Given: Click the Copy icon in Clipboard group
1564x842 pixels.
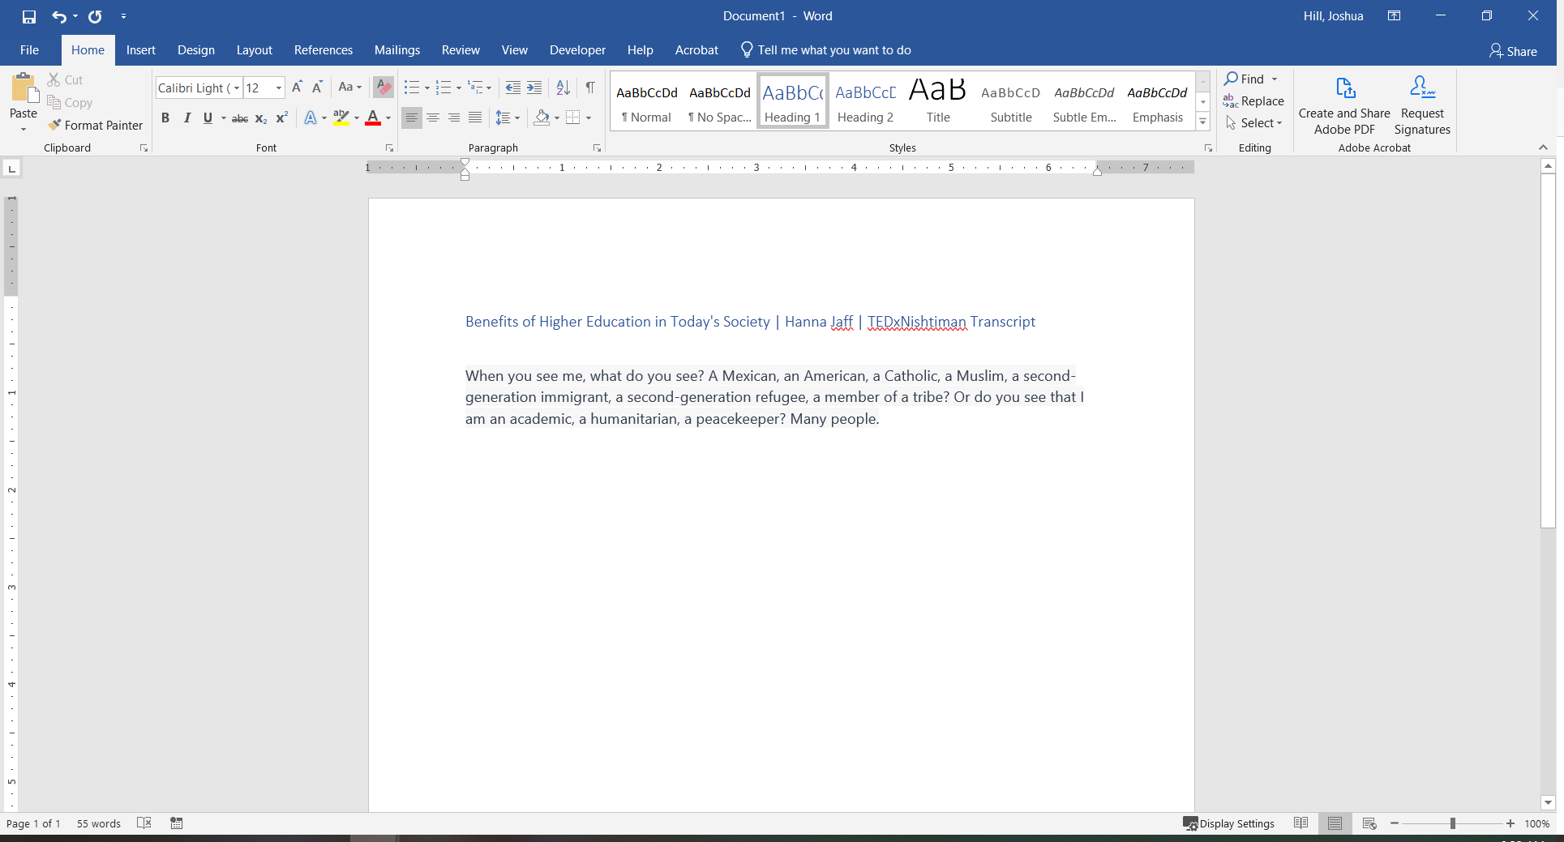Looking at the screenshot, I should (54, 102).
